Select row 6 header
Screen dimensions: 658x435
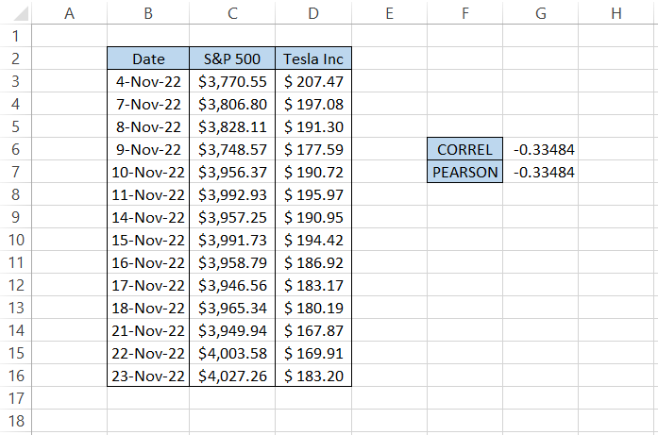point(15,149)
